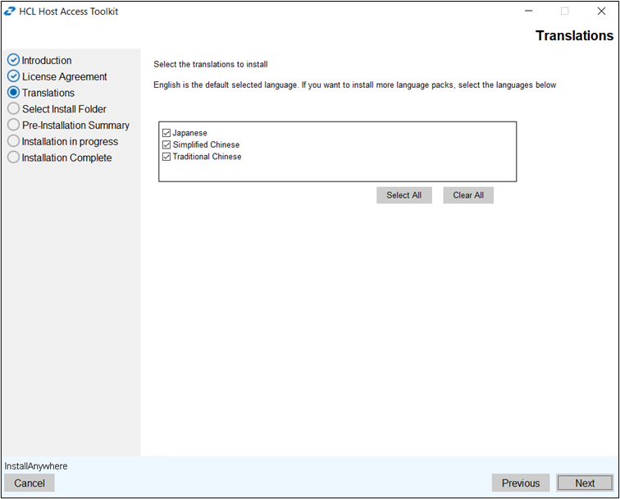The height and width of the screenshot is (499, 620).
Task: Go to the Next installer step
Action: (585, 483)
